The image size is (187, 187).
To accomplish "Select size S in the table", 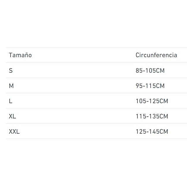I will (11, 71).
